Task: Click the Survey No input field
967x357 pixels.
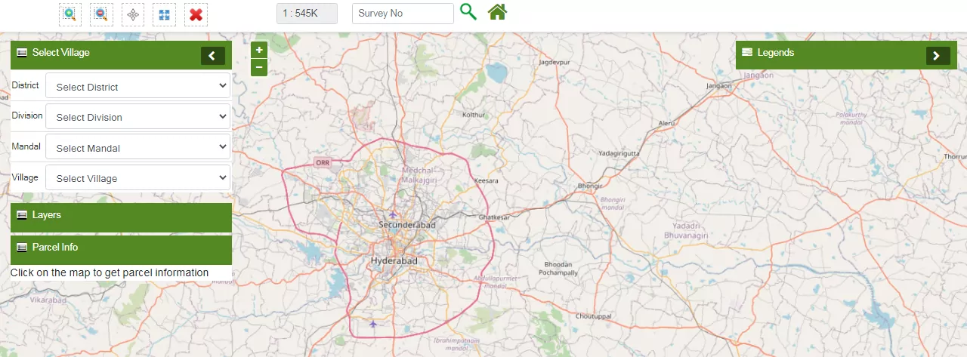Action: coord(403,14)
